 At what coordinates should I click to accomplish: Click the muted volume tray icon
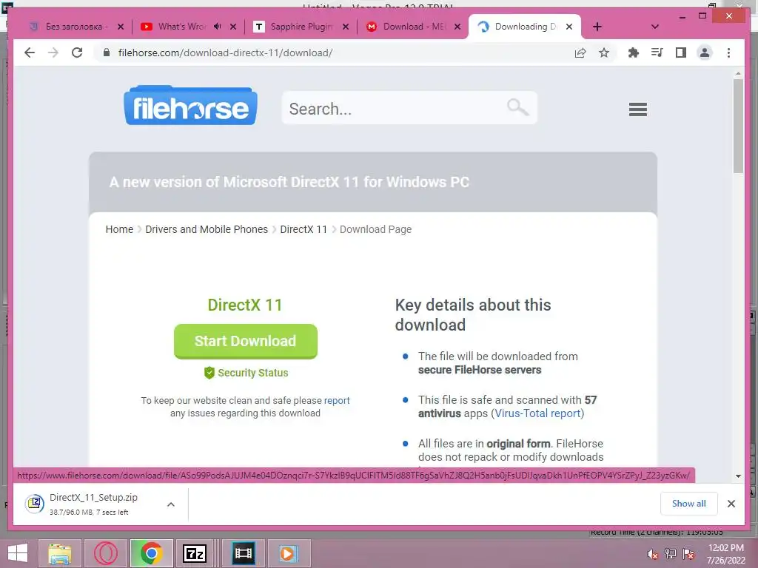[x=652, y=554]
